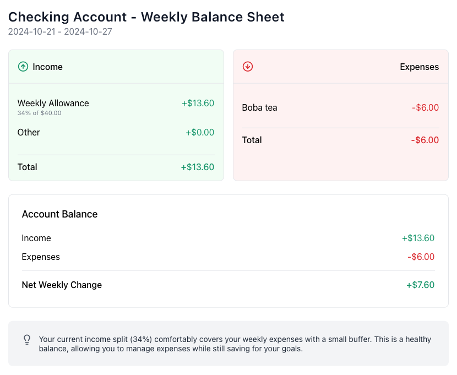
Task: Select the healthy balance tip text
Action: [x=234, y=344]
